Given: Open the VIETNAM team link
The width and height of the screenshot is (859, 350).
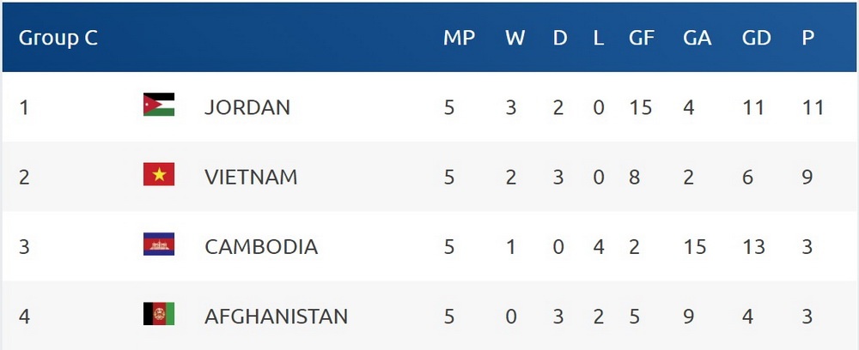Looking at the screenshot, I should (251, 178).
